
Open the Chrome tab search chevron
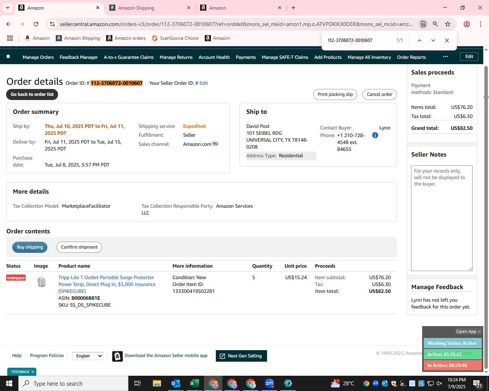7,8
